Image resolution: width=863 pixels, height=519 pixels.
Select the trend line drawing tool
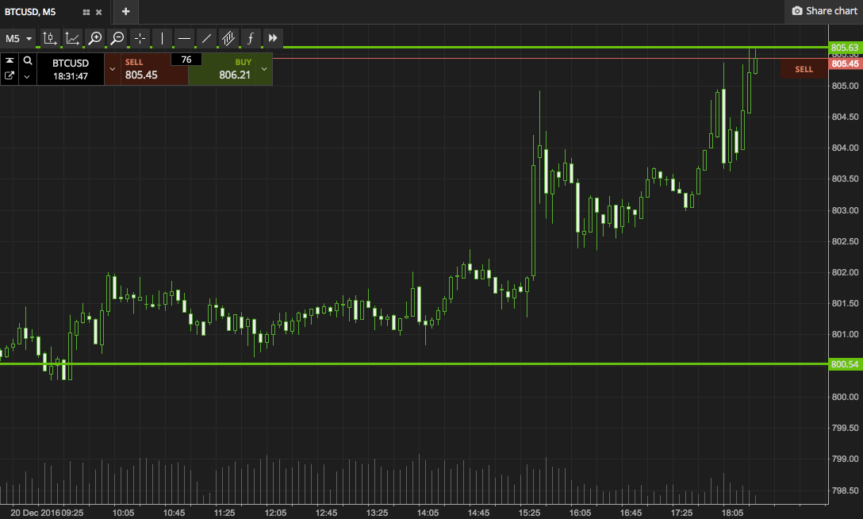click(206, 38)
